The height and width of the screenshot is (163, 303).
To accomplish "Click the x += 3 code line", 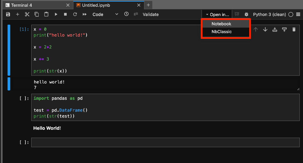I will tap(41, 59).
